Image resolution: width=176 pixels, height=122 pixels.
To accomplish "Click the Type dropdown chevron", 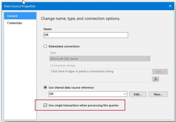I will click(148, 59).
